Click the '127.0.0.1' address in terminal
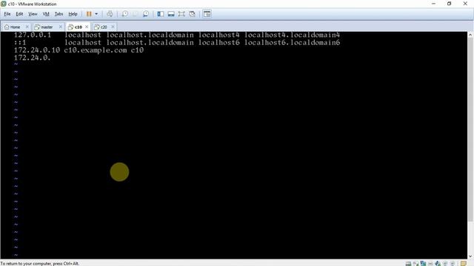Viewport: 474px width, 266px height. (33, 35)
